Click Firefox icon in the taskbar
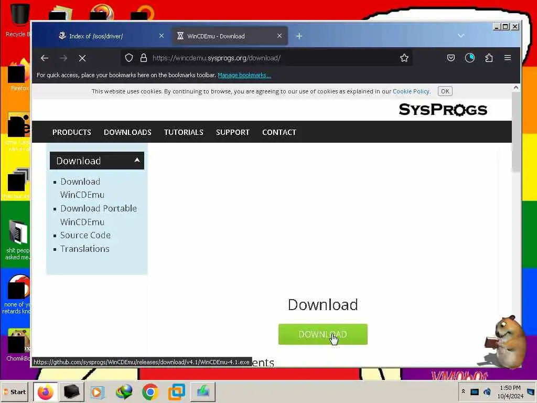The height and width of the screenshot is (403, 537). [x=45, y=391]
